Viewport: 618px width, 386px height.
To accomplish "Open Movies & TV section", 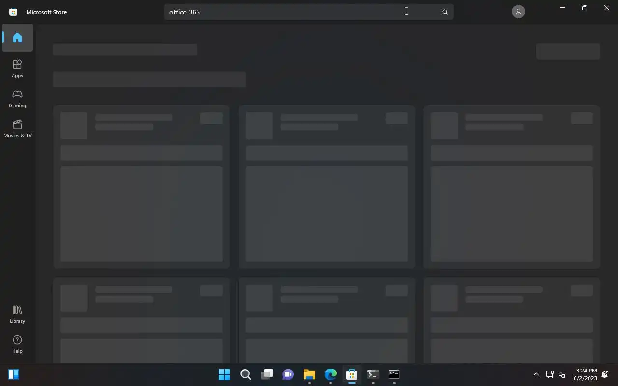I will [17, 128].
